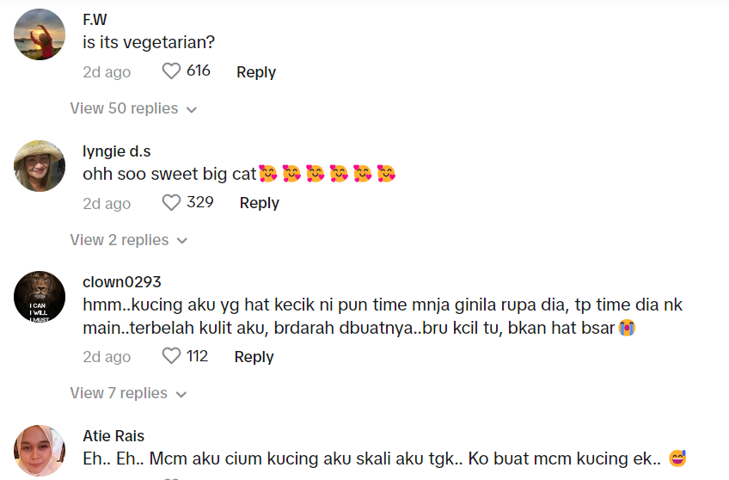
Task: Click the 616 like count
Action: click(199, 71)
